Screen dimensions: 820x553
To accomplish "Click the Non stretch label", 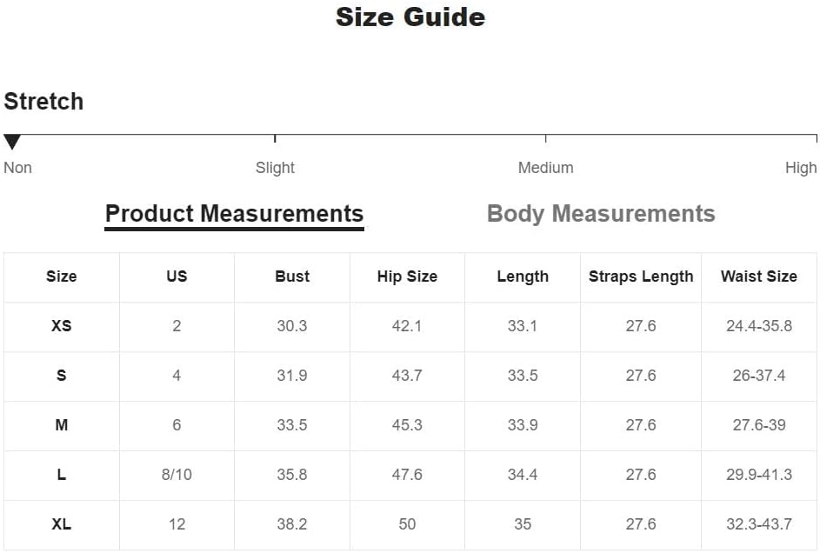I will click(17, 168).
